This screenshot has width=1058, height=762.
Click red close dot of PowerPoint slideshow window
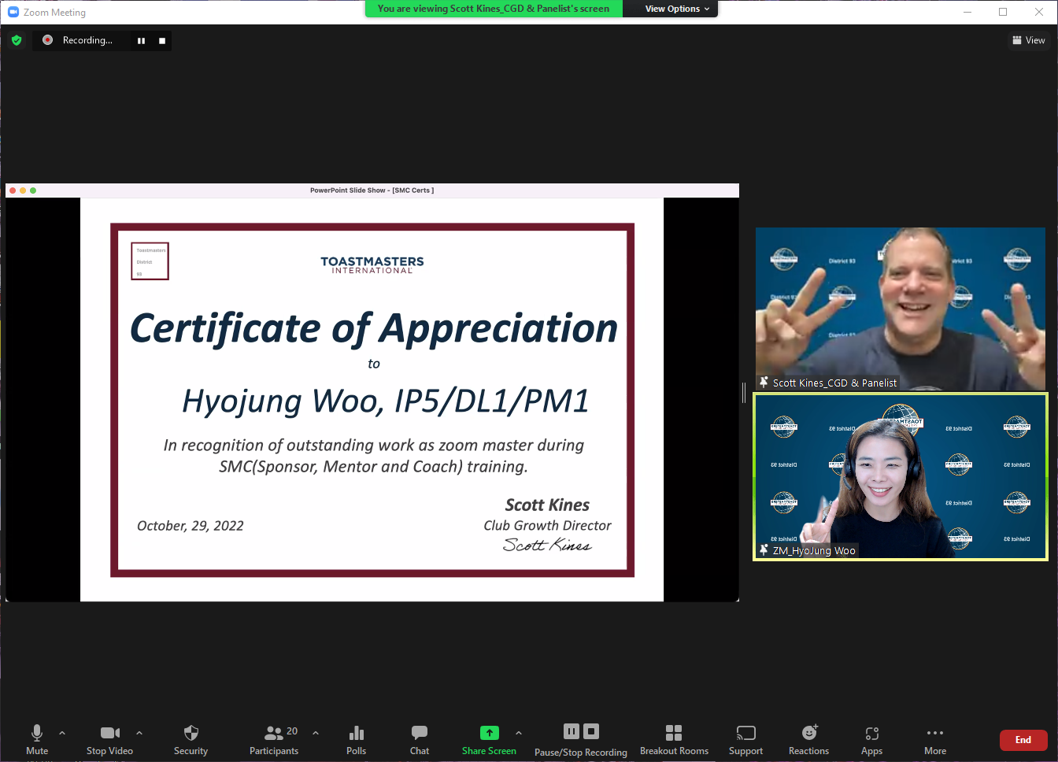coord(13,190)
